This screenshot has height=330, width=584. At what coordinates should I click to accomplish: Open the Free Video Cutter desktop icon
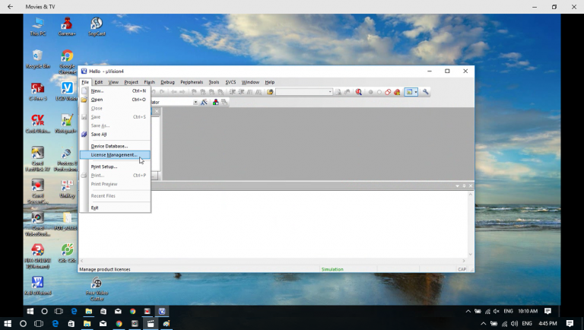pyautogui.click(x=97, y=287)
